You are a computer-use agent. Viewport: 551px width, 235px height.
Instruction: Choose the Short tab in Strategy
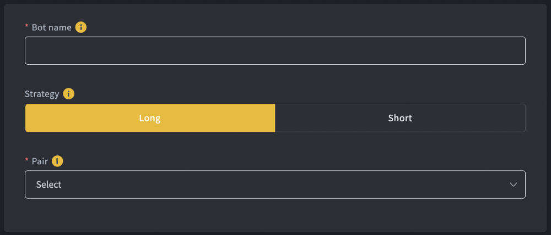point(400,118)
